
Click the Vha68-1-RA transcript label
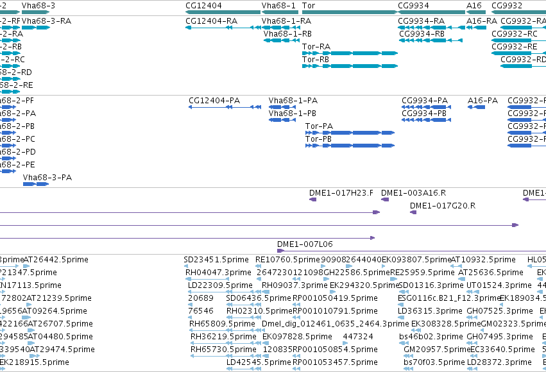(286, 21)
